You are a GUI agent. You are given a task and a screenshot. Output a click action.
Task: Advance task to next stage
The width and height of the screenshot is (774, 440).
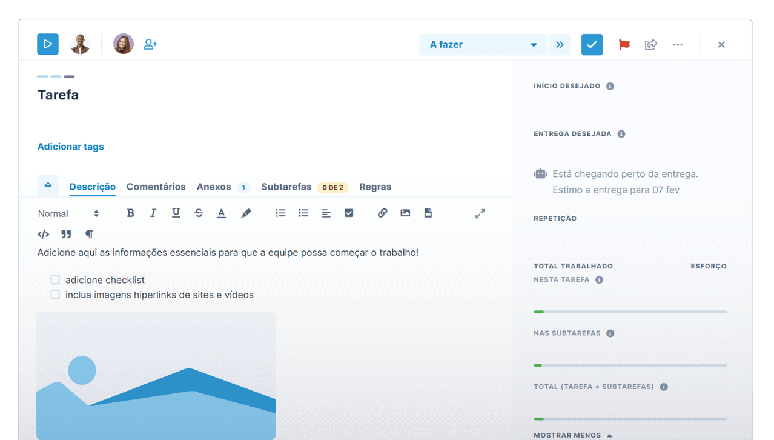click(560, 45)
